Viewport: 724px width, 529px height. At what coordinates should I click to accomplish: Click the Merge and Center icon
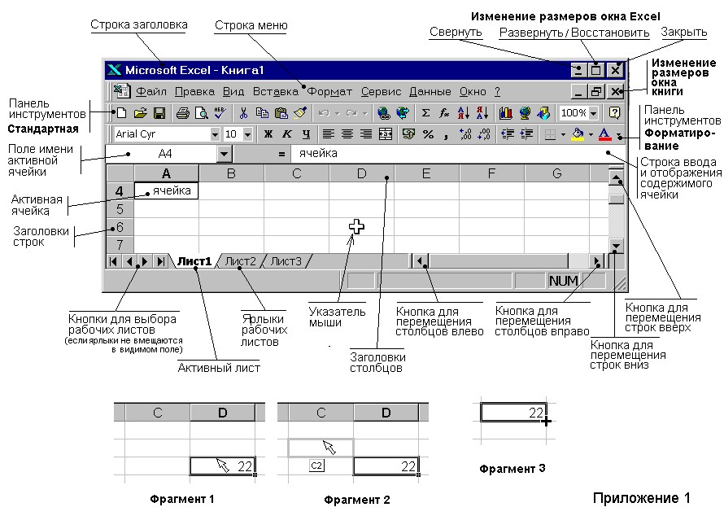tap(385, 134)
